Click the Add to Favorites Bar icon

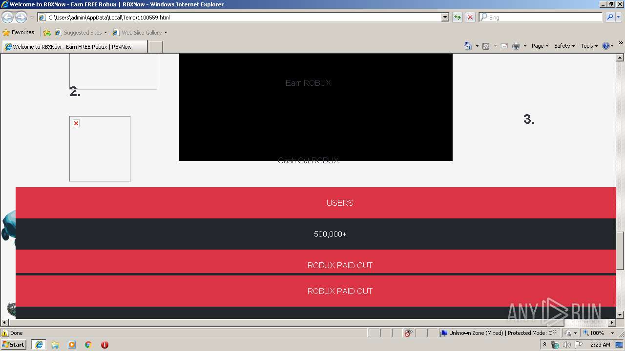(47, 33)
